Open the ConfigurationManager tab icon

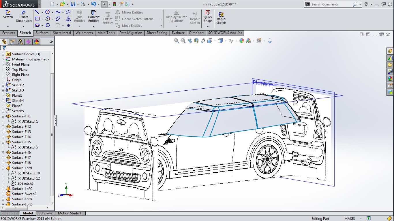[x=20, y=42]
